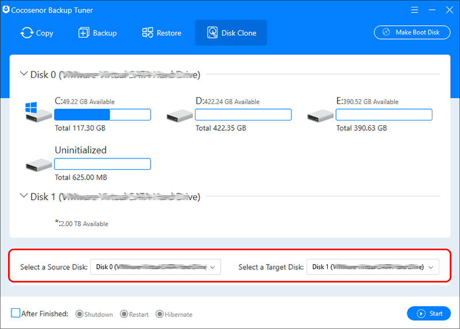
Task: Click the 'Uninitialized' partition label
Action: tap(80, 150)
